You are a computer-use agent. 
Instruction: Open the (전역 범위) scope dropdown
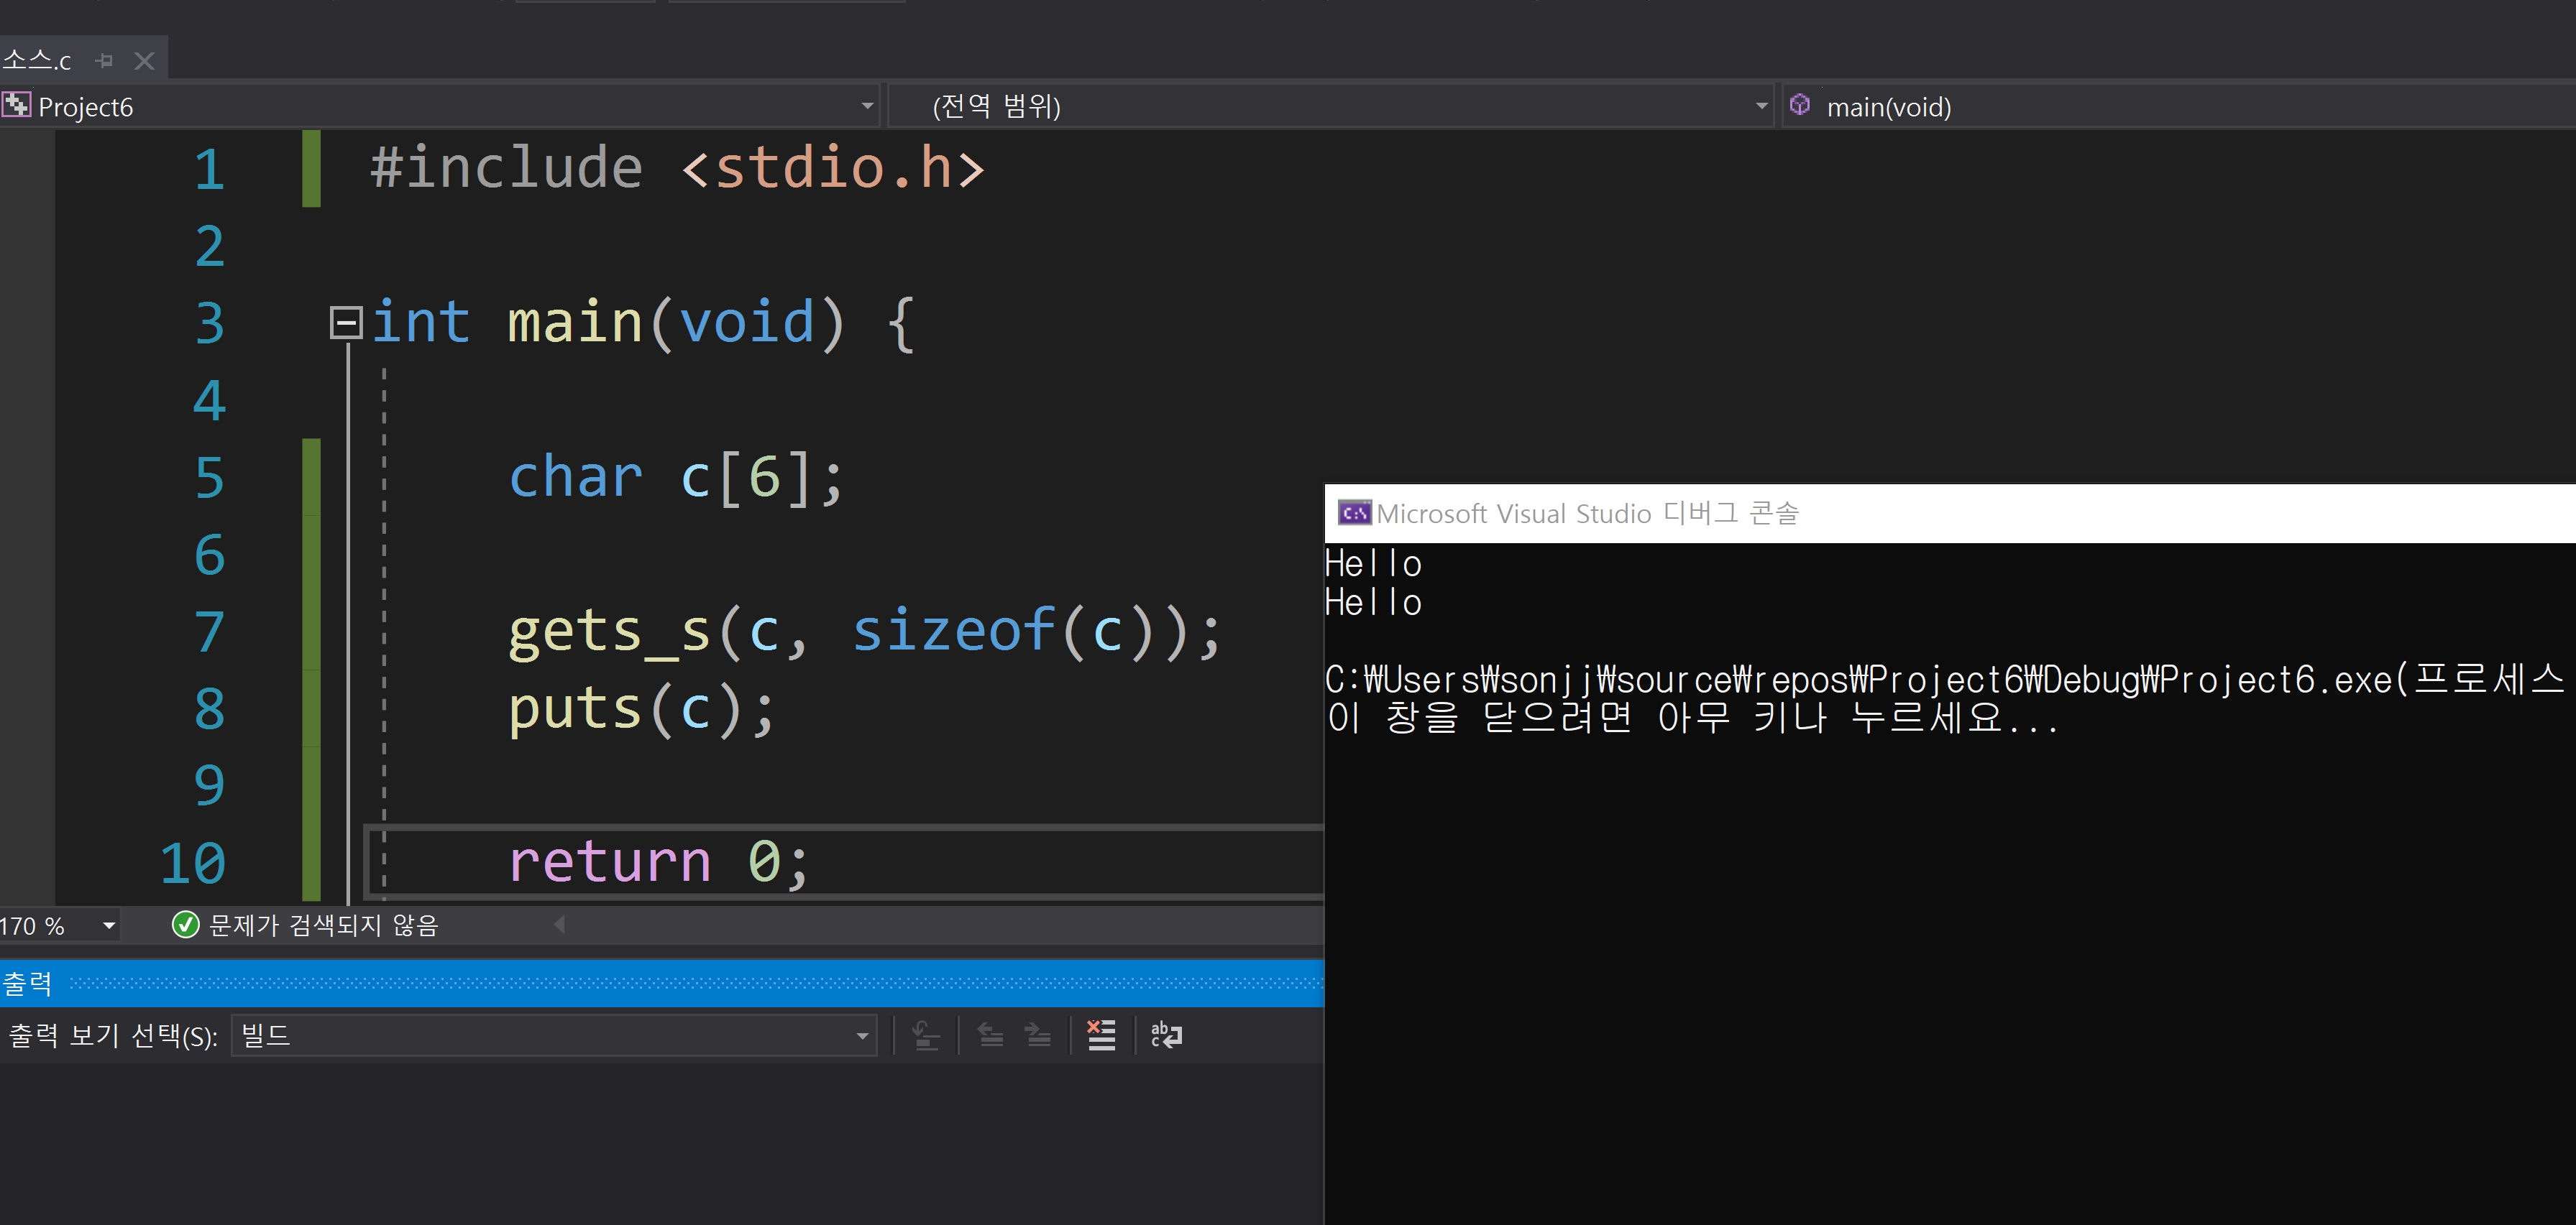click(x=1761, y=106)
